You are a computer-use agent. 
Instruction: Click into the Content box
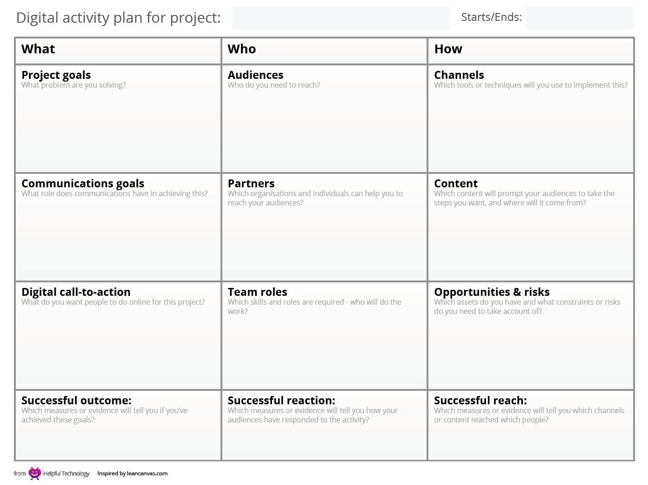point(531,227)
